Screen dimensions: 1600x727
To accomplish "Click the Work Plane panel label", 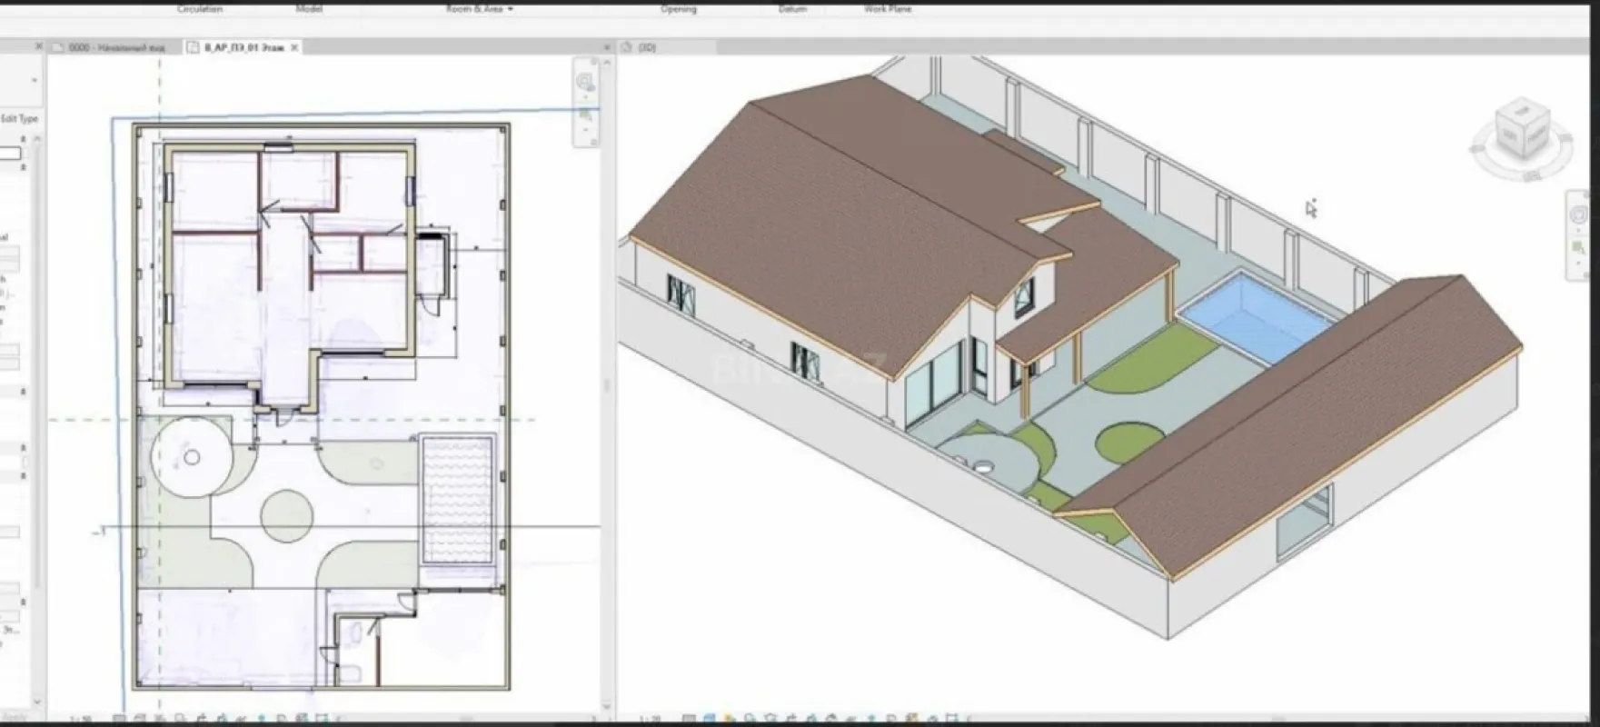I will (888, 9).
